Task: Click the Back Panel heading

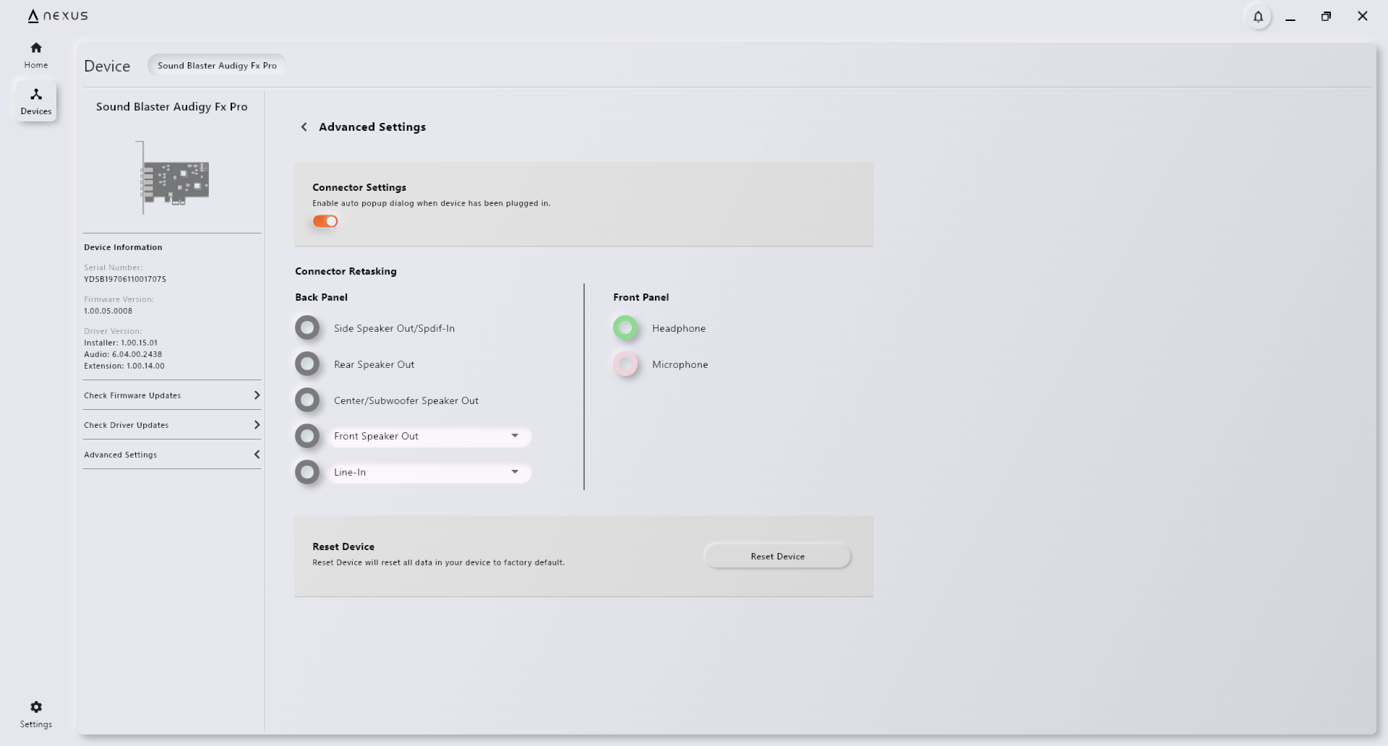Action: click(x=321, y=297)
